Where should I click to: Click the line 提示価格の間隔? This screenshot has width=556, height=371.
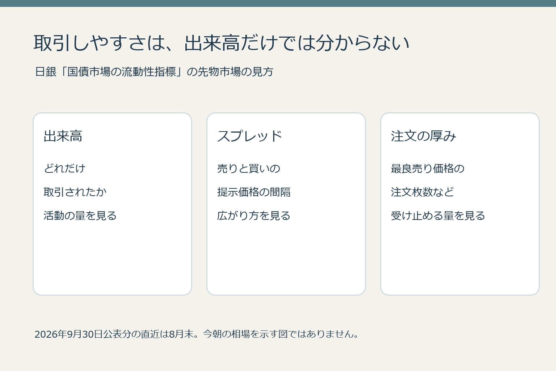click(x=254, y=192)
